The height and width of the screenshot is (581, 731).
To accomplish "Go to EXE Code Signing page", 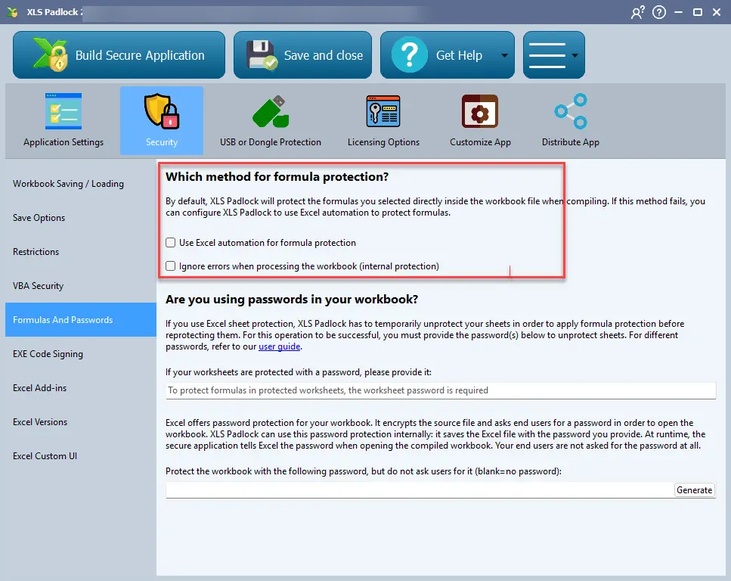I will click(48, 354).
